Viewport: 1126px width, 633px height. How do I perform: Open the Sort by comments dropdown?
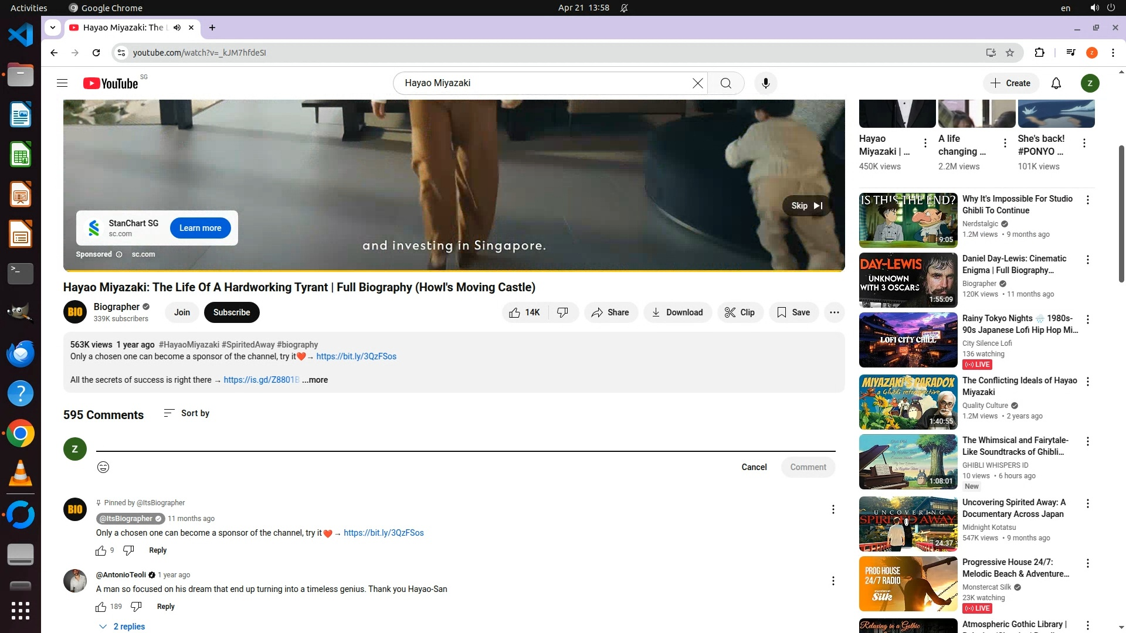pos(186,413)
